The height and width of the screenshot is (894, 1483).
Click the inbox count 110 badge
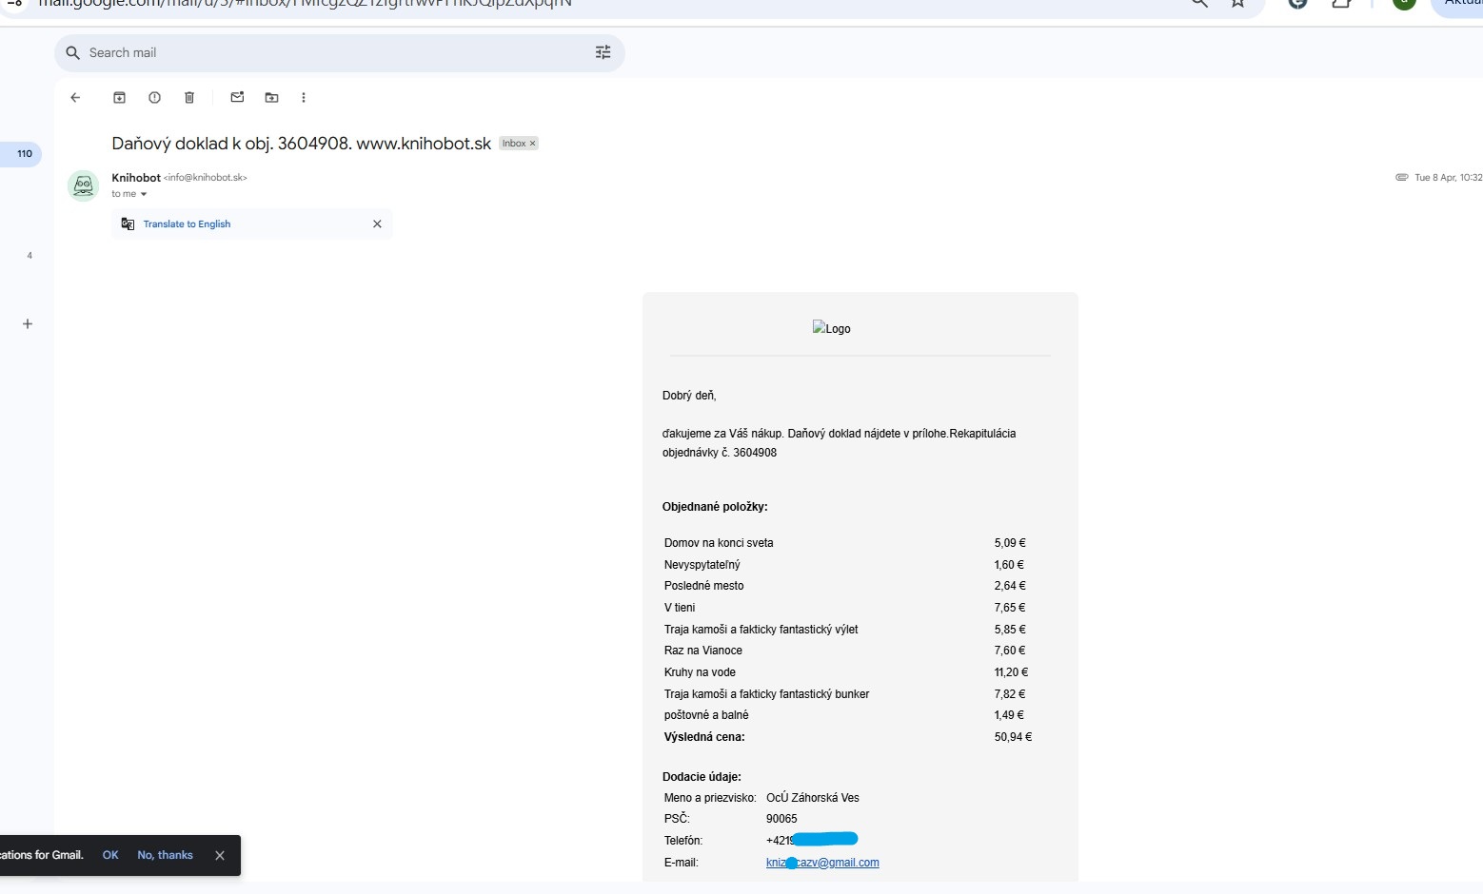(25, 154)
